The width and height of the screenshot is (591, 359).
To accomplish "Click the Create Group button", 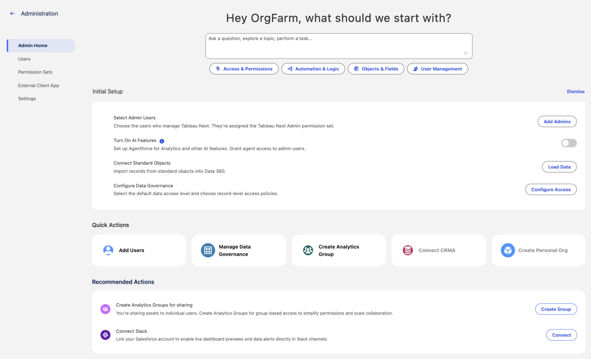I will point(556,309).
